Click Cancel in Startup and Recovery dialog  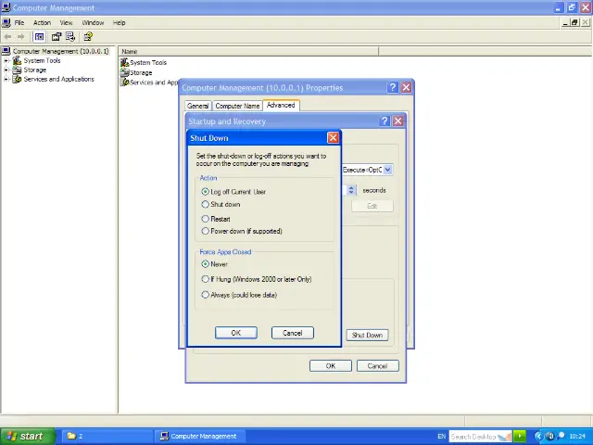pos(377,366)
